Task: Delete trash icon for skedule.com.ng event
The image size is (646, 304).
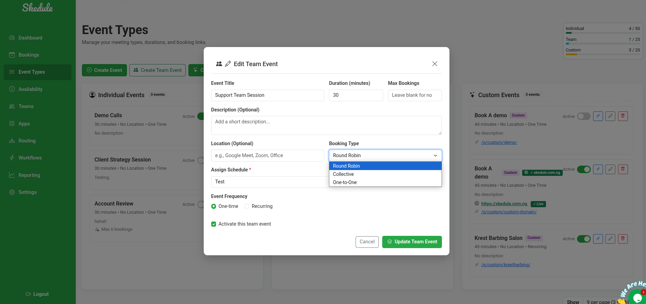Action: [623, 169]
